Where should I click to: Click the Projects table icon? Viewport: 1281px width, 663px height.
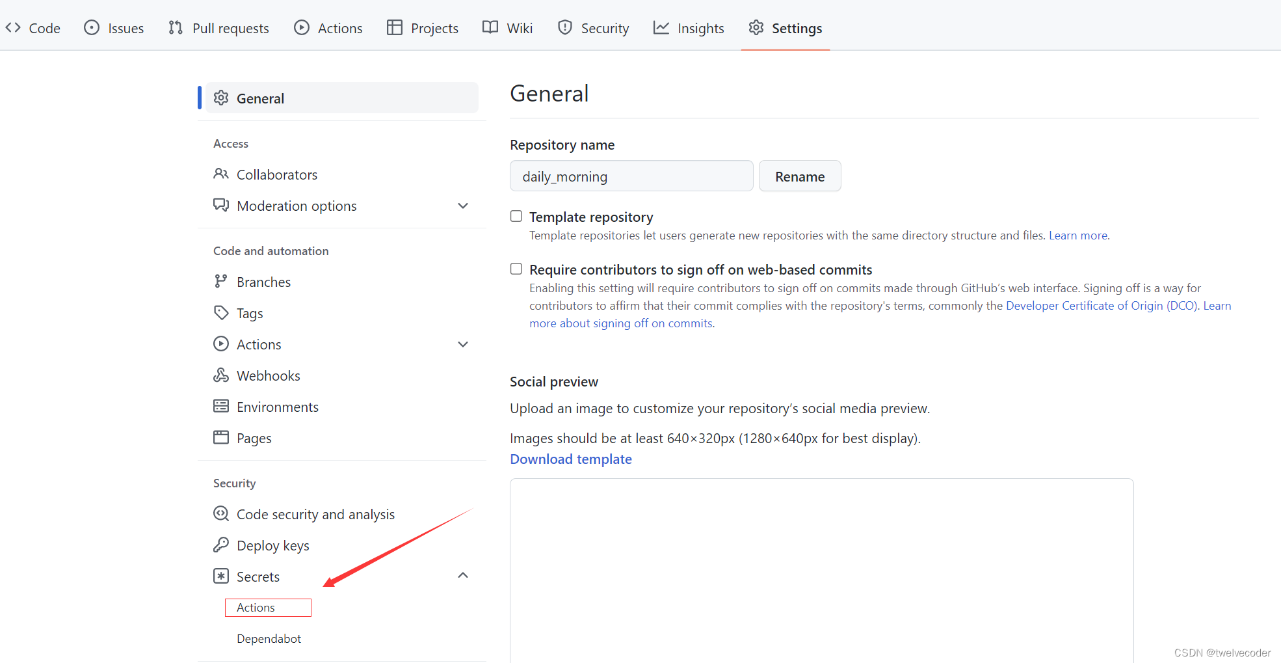395,27
